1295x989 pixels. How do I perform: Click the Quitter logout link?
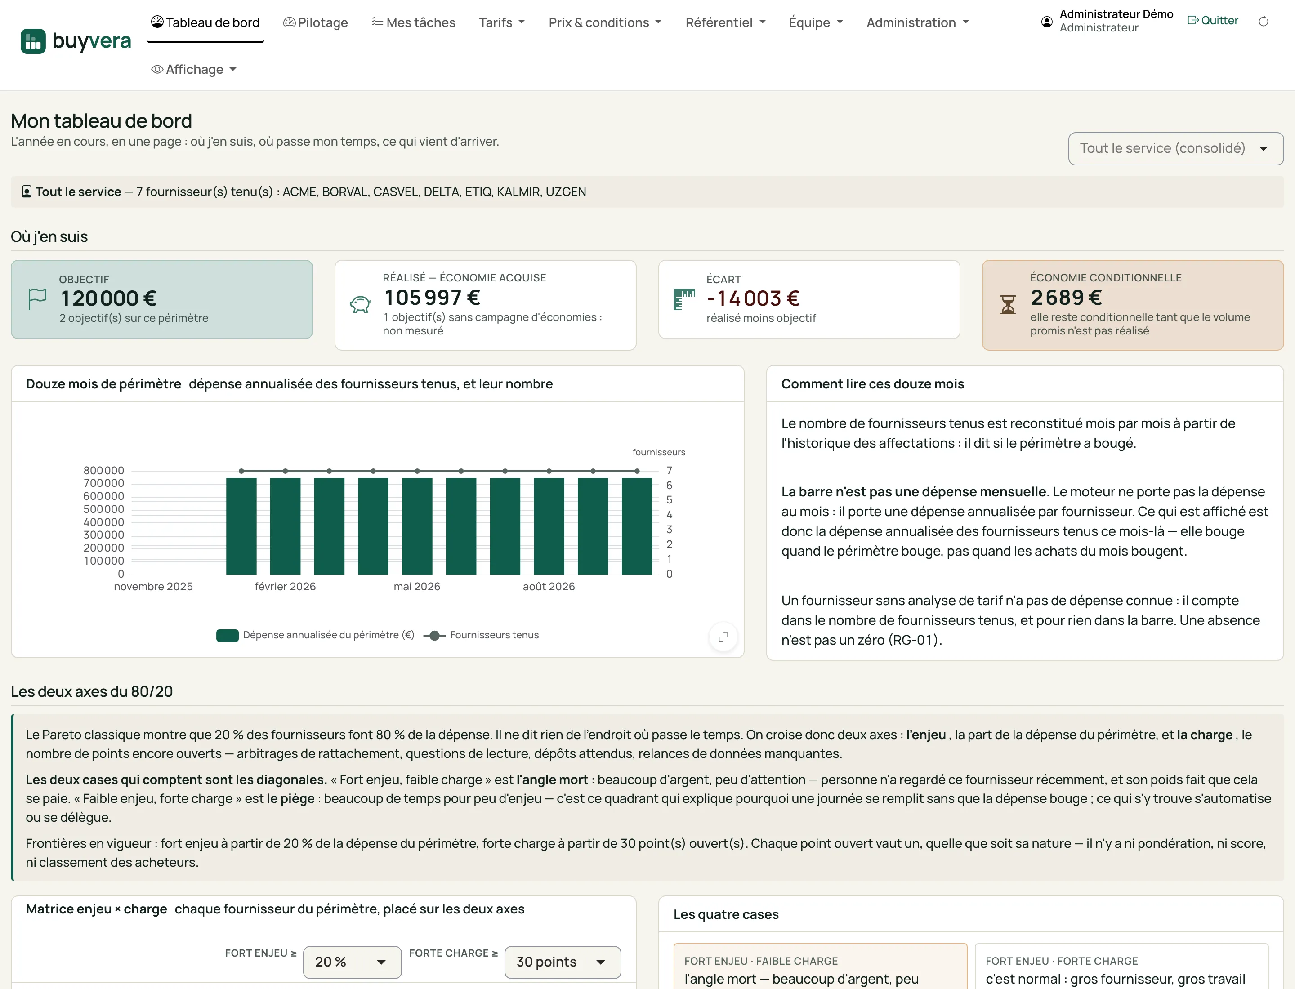click(x=1213, y=21)
